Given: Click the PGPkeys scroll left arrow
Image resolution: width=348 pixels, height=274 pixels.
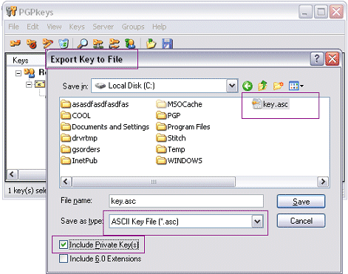Looking at the screenshot, I should pos(12,174).
